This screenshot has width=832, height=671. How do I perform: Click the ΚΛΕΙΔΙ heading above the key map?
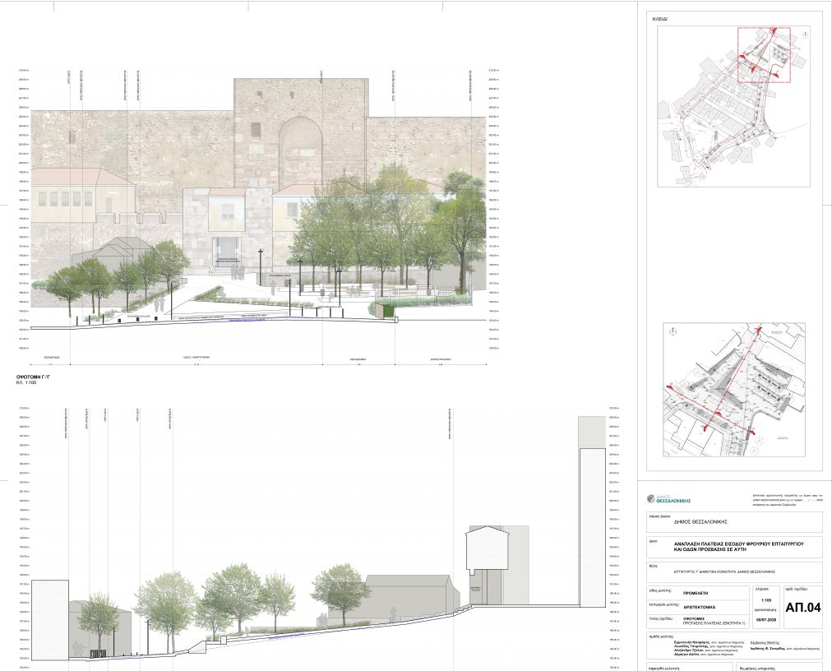(660, 19)
